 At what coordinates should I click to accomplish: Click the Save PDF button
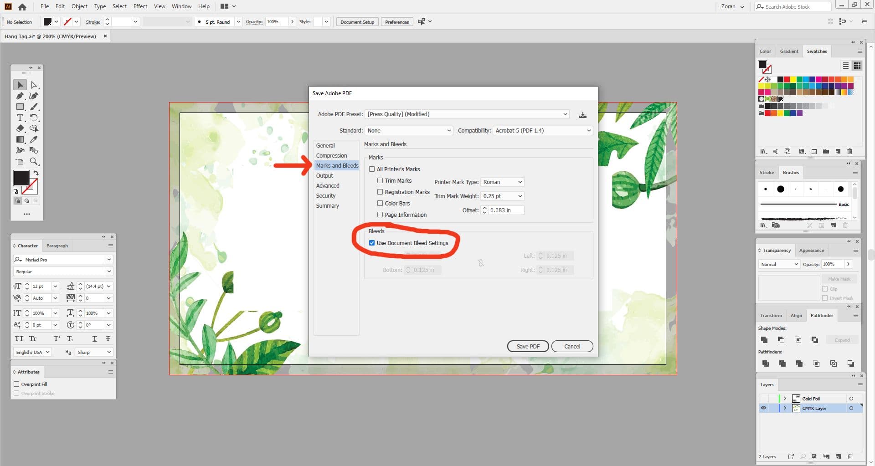coord(527,346)
